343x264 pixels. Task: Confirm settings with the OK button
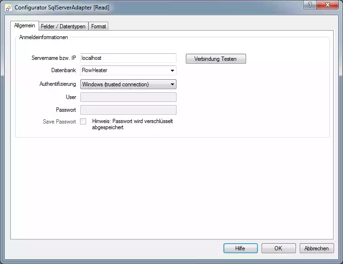point(278,248)
